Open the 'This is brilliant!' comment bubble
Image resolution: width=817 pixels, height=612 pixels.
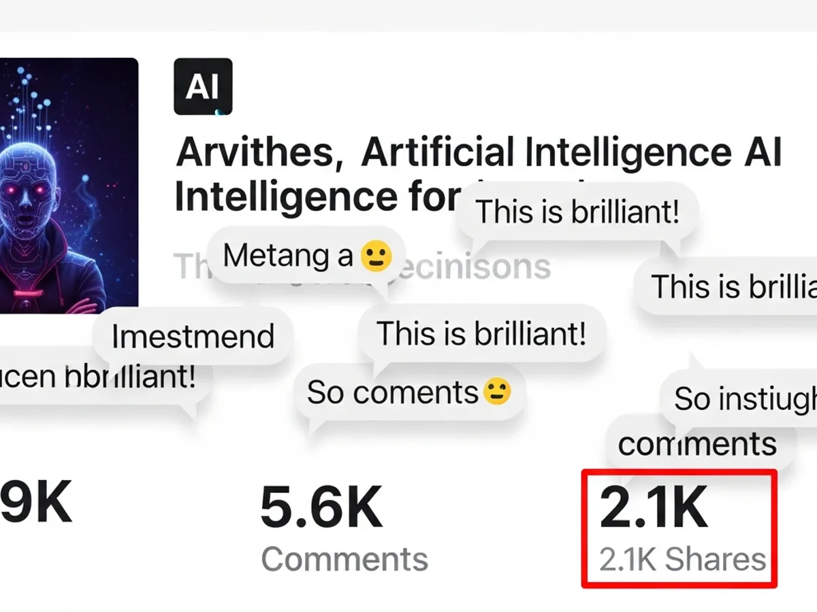click(577, 211)
